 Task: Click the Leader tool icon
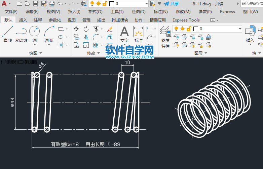click(149, 37)
